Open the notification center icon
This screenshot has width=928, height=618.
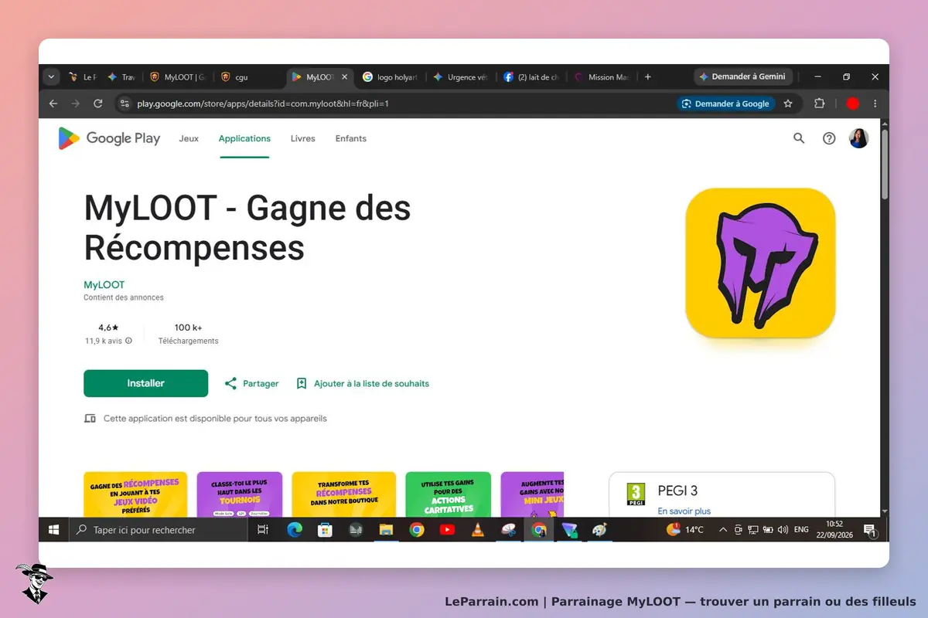pyautogui.click(x=870, y=530)
